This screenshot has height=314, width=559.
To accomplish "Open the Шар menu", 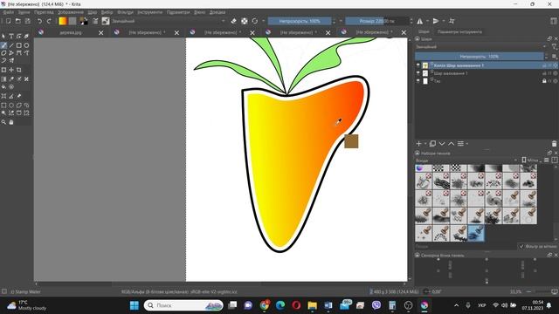I will pyautogui.click(x=92, y=12).
